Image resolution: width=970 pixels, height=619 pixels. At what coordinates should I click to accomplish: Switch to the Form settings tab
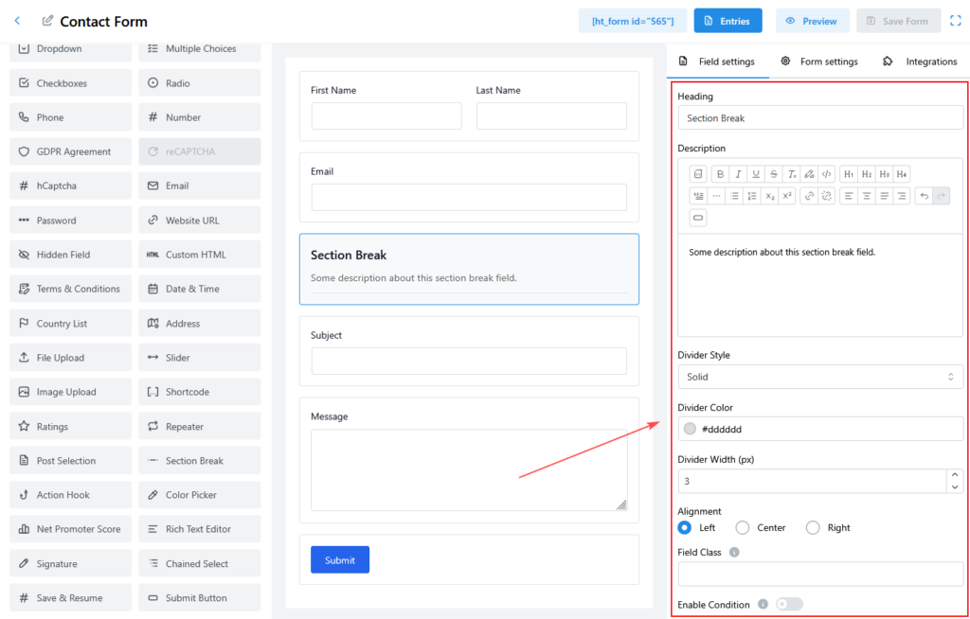pyautogui.click(x=818, y=62)
